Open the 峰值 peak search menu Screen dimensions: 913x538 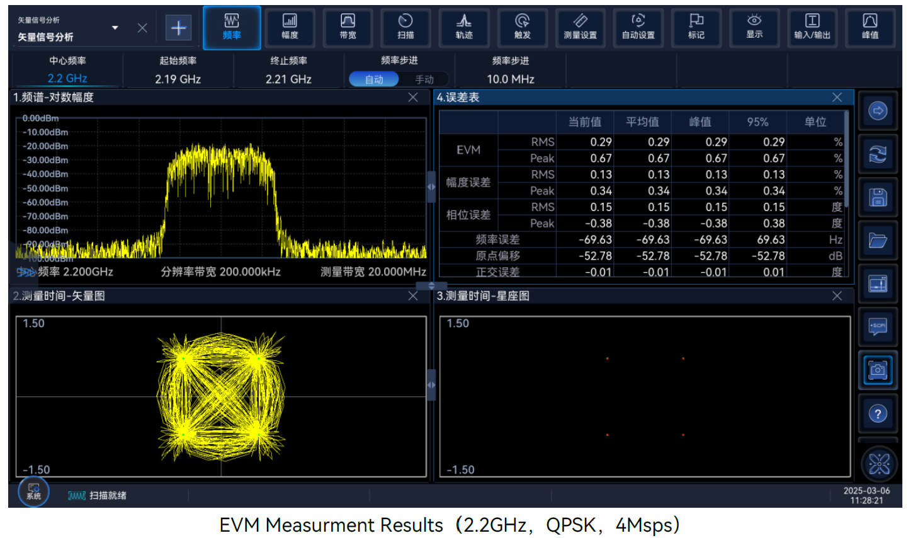coord(870,28)
